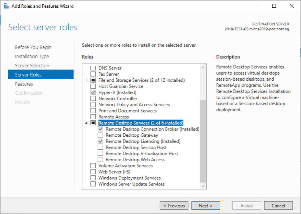Click roles list scrollbar down arrow
The image size is (301, 214).
point(203,186)
